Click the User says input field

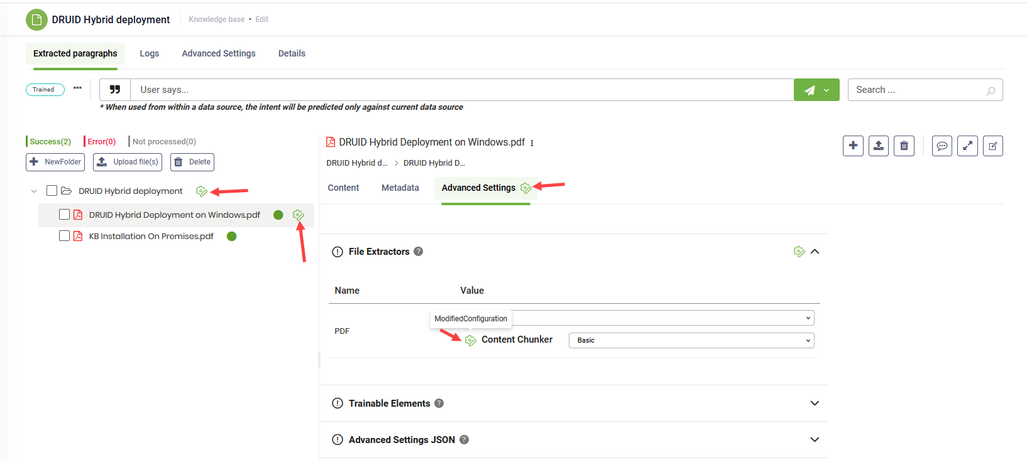461,90
